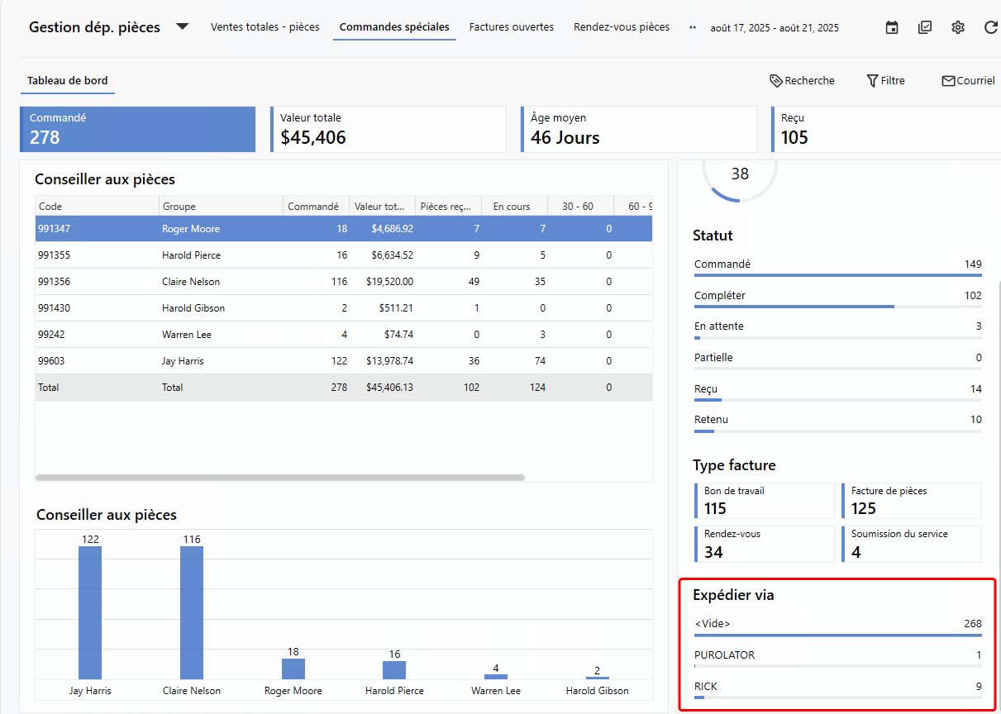Image resolution: width=1001 pixels, height=714 pixels.
Task: Sort by the Commandé column header
Action: click(x=313, y=207)
